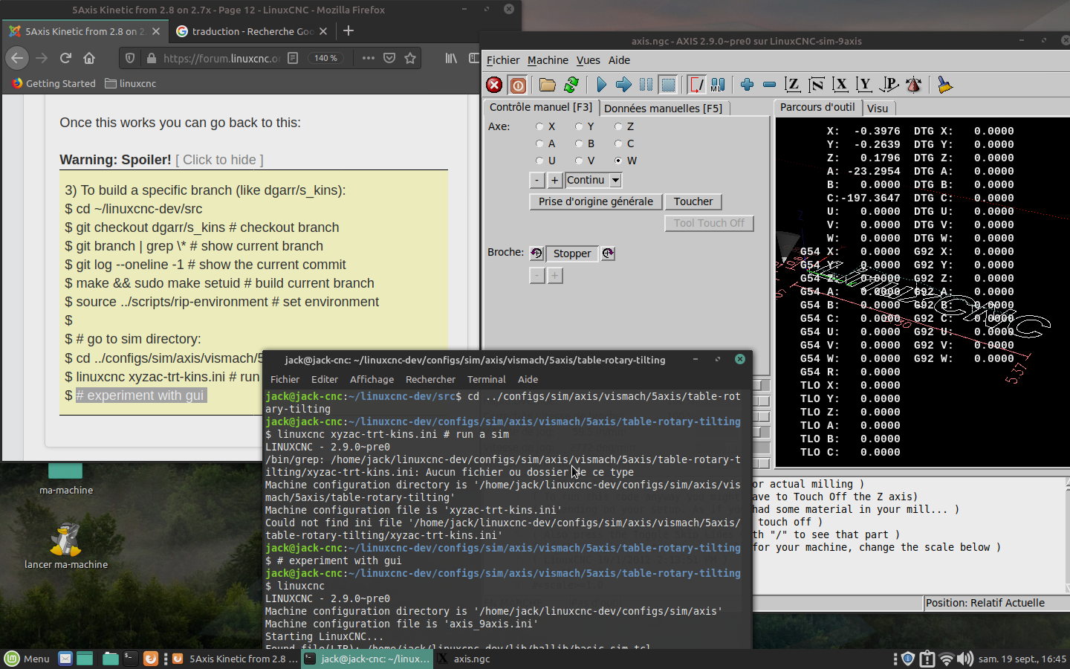Go to Firefox home page
Viewport: 1070px width, 669px height.
click(x=89, y=58)
